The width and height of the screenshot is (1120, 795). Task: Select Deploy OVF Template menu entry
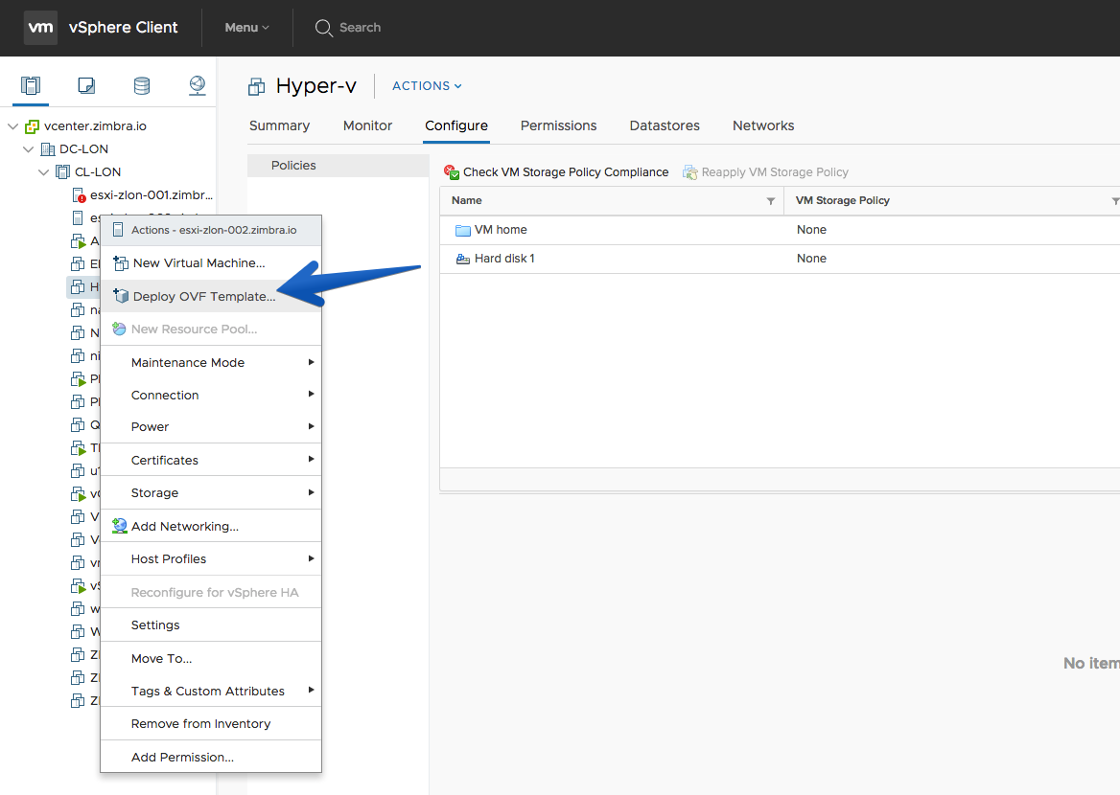pos(211,296)
